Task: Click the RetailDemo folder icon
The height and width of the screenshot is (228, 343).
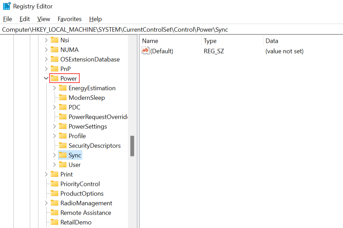Action: tap(55, 223)
